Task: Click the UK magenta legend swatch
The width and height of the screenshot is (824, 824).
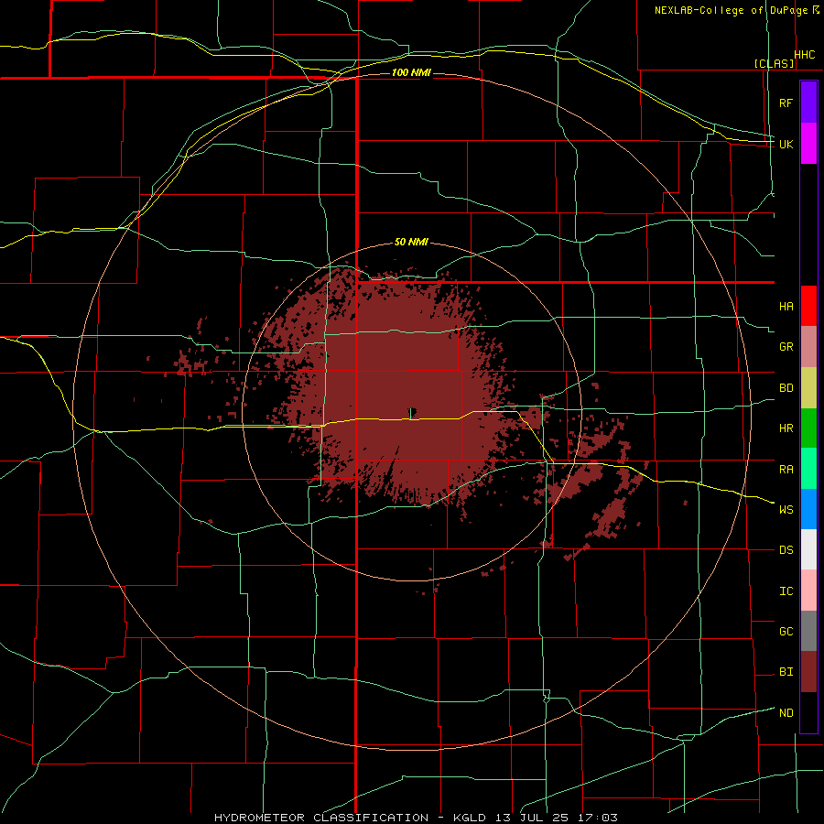Action: (x=808, y=144)
